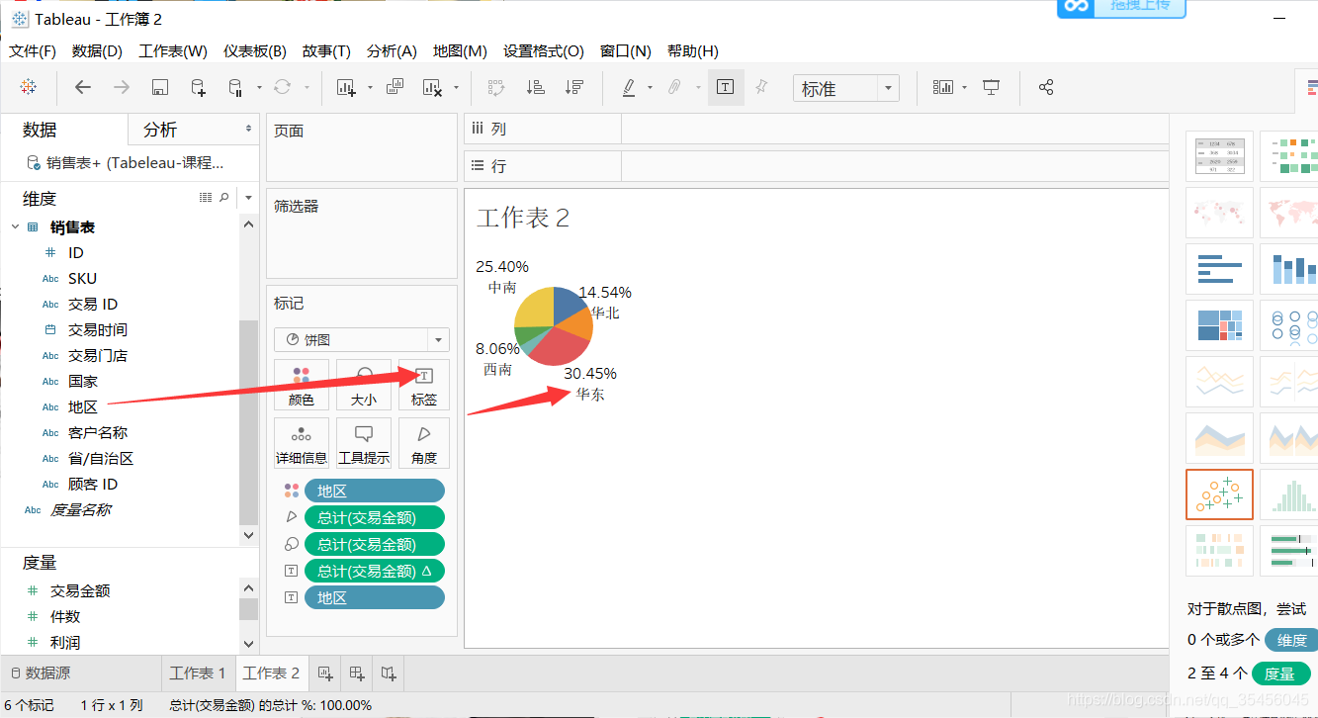Open the Detail card in Marks
The image size is (1318, 718).
302,443
